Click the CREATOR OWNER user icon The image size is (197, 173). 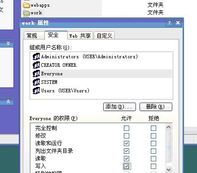[36, 65]
